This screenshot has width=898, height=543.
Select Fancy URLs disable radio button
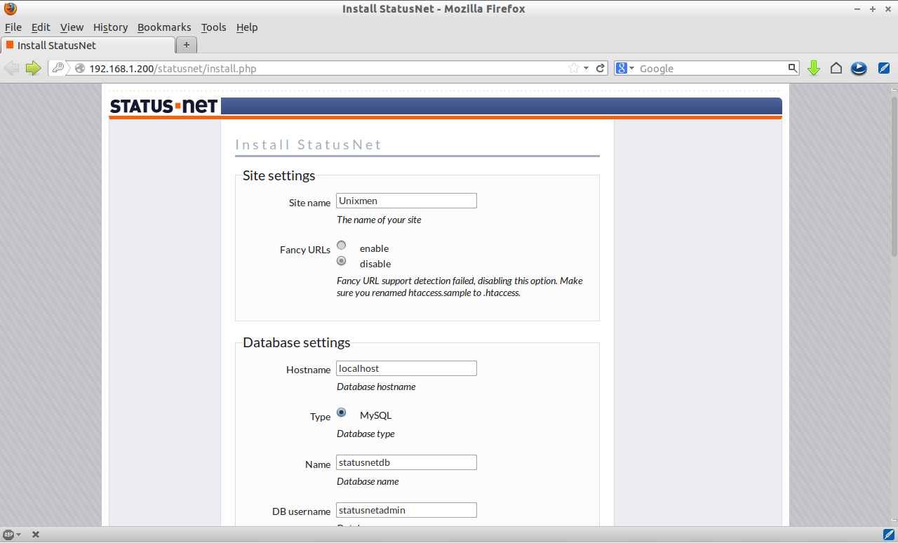pos(342,260)
